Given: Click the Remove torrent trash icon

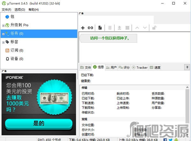Looking at the screenshot, I should [110, 28].
